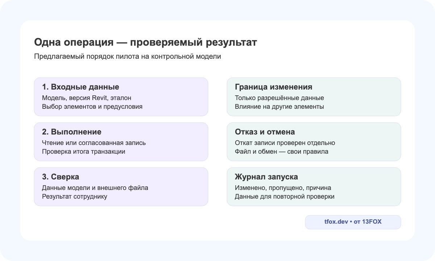Select the 'Журнал запуска' card title

266,177
